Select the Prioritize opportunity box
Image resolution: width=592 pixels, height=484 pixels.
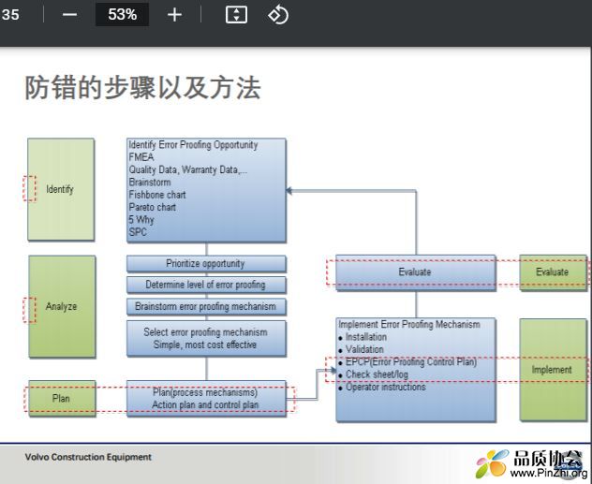(206, 264)
